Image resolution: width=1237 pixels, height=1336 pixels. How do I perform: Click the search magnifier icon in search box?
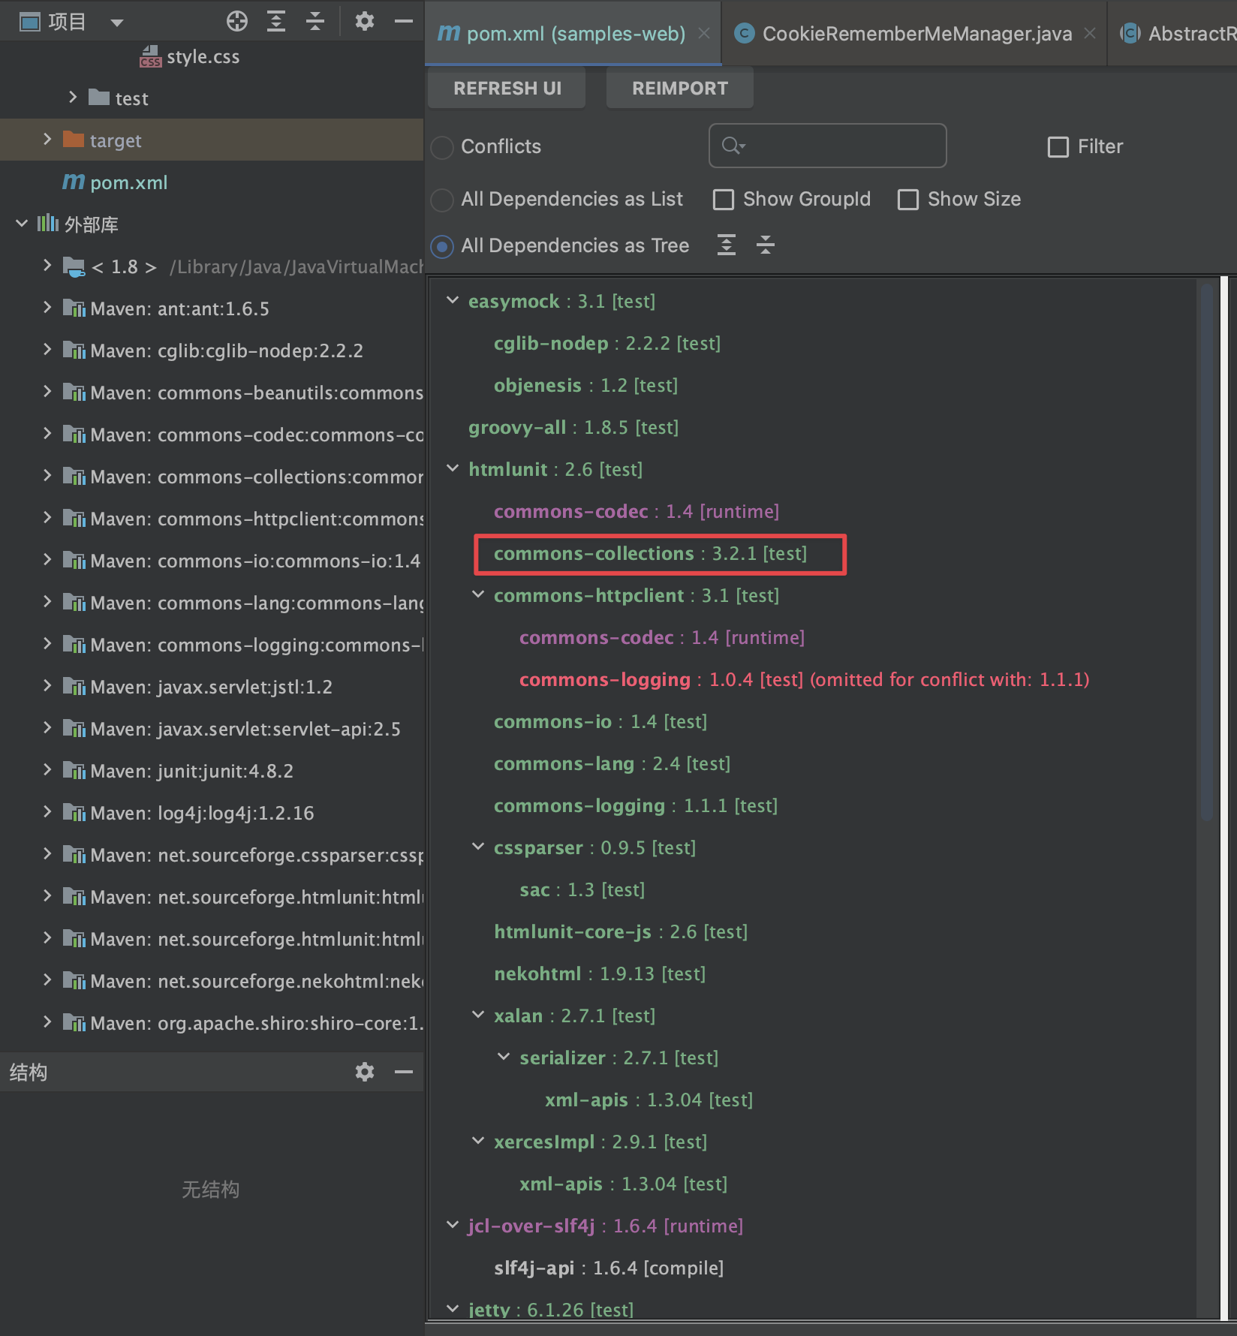[x=733, y=146]
